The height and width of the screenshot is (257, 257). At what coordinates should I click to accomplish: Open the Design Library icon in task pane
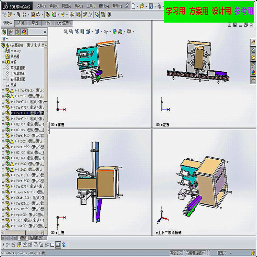pos(253,50)
